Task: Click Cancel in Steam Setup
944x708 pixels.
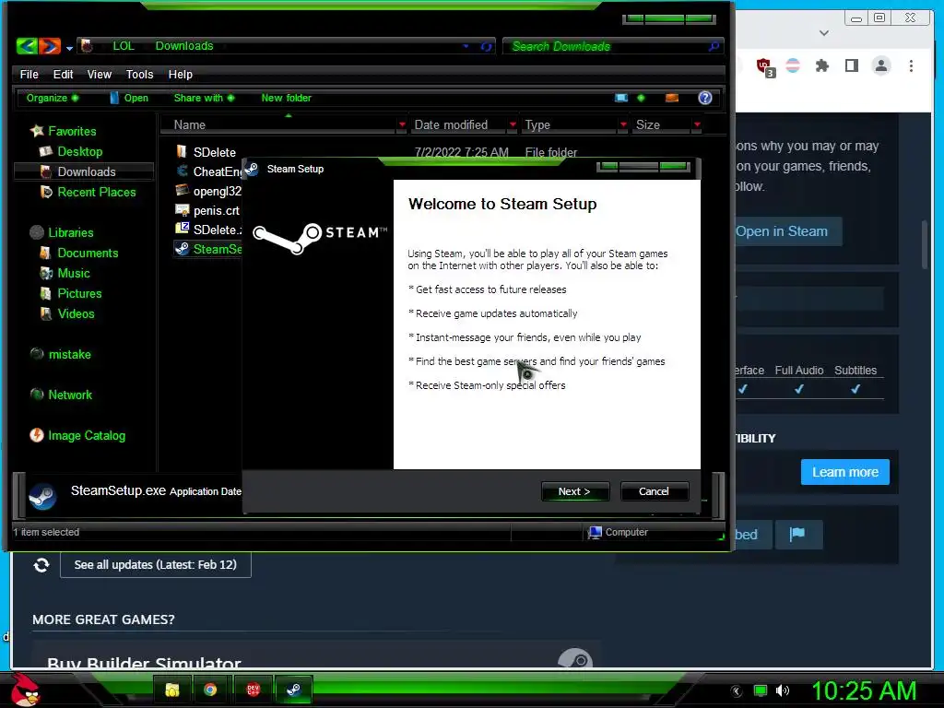Action: click(x=654, y=491)
